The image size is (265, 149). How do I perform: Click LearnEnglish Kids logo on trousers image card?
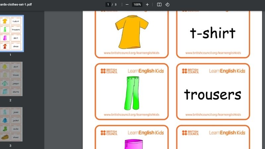(146, 71)
